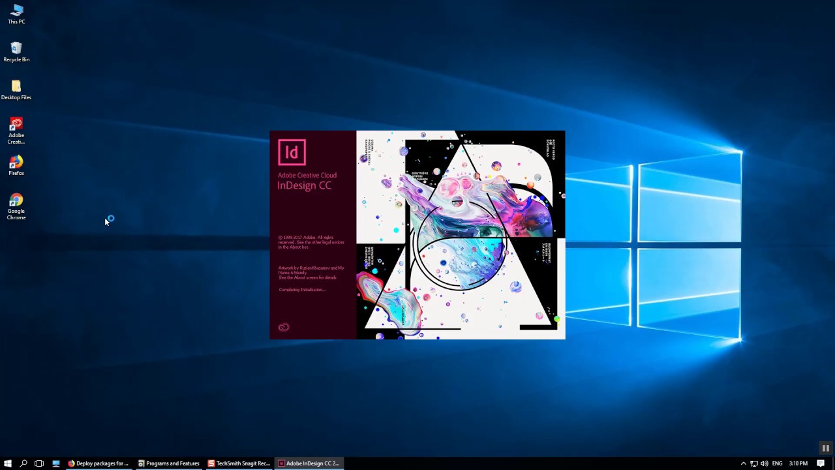The image size is (835, 470).
Task: Click the pinned computer monitor taskbar icon
Action: coord(55,463)
